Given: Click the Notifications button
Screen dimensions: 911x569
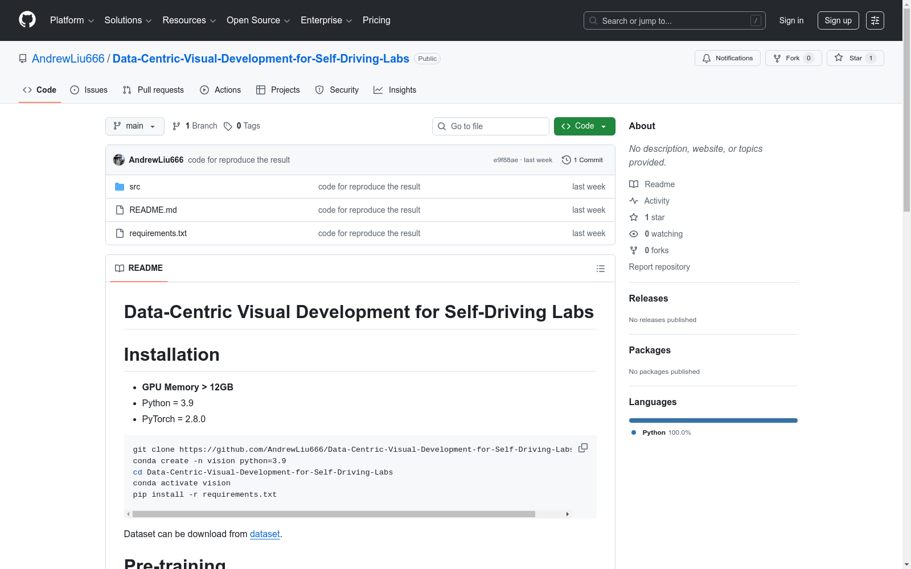Looking at the screenshot, I should click(728, 58).
